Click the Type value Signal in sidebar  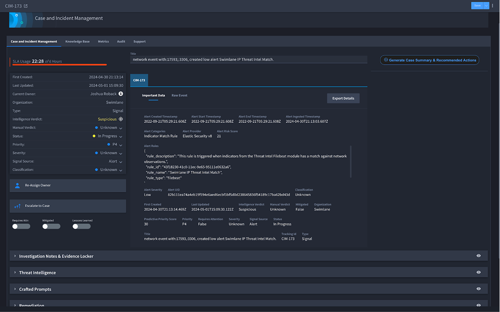118,111
